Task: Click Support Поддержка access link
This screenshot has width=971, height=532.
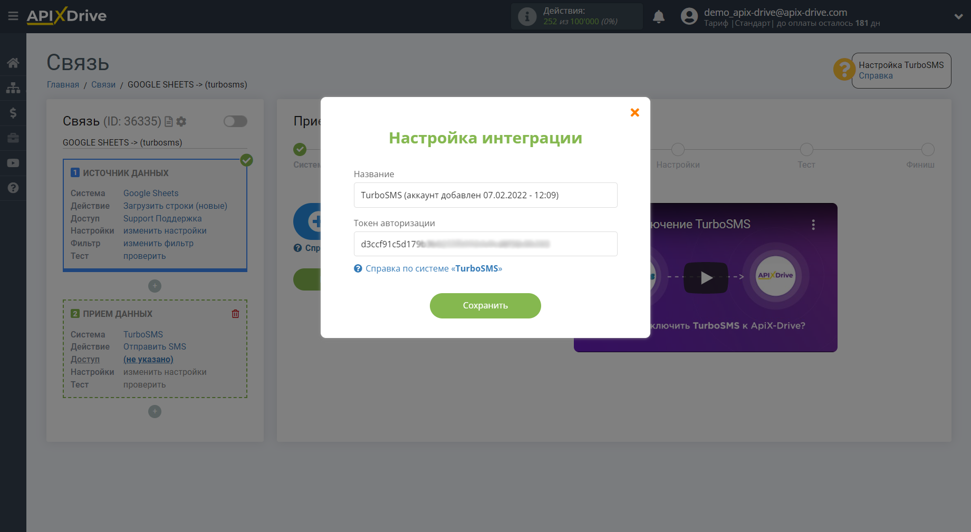Action: [162, 219]
